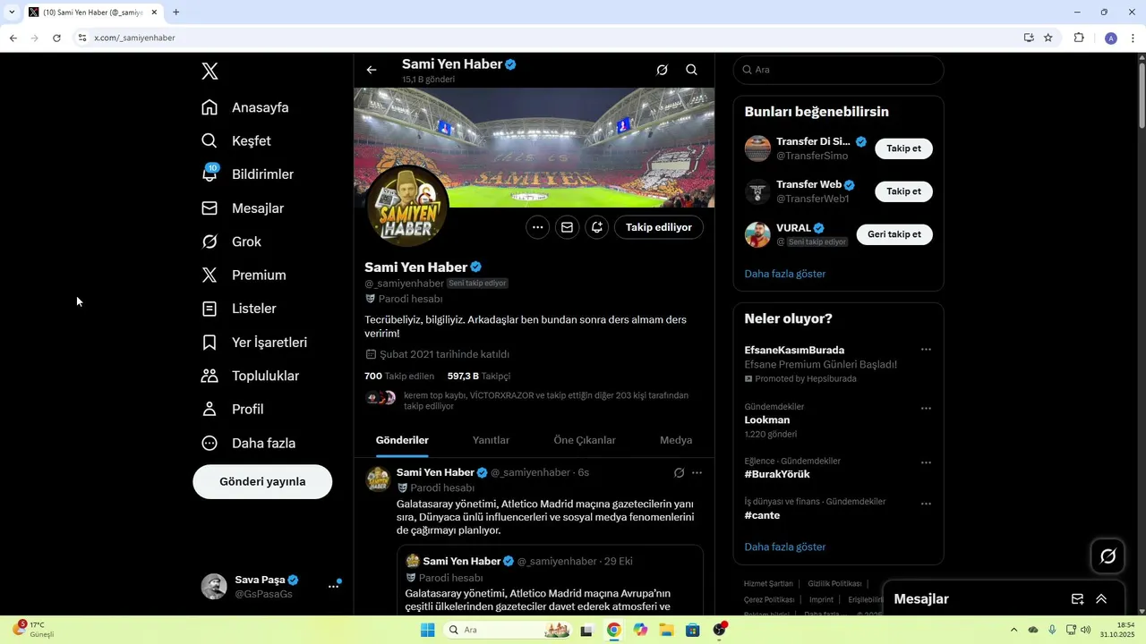Screen dimensions: 1146x644
Task: Open Chrome from the taskbar
Action: point(613,630)
